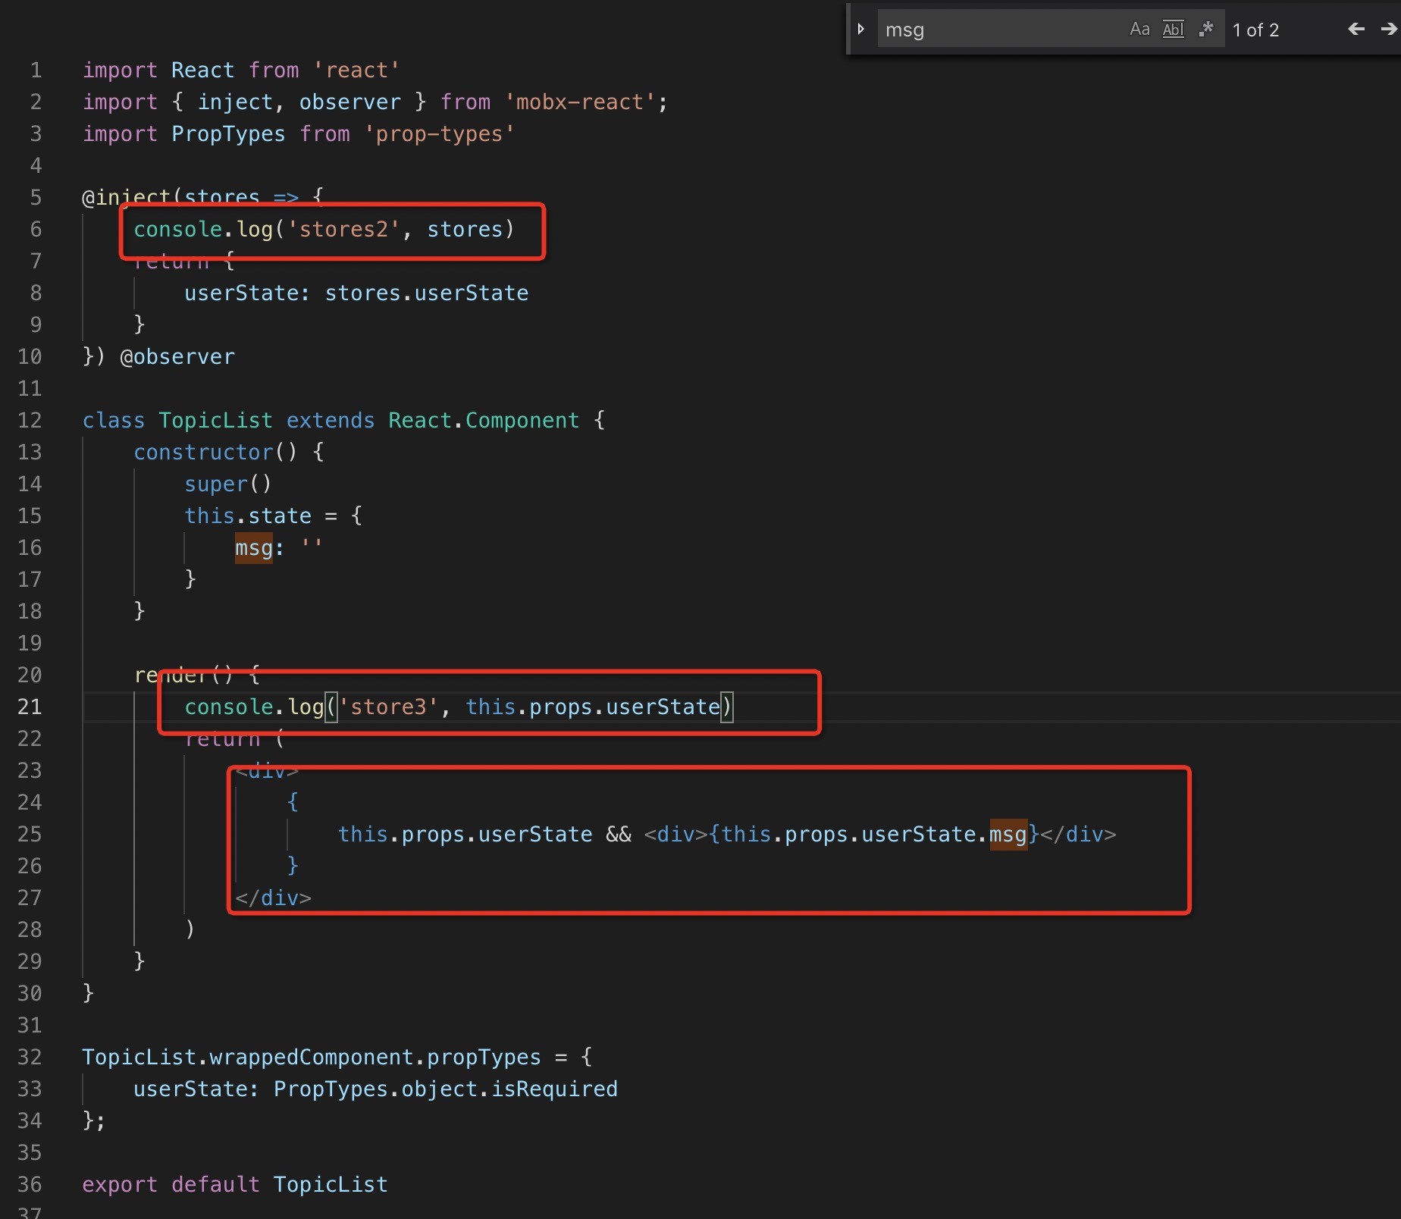1401x1219 pixels.
Task: Click highlighted 'msg' on line 16
Action: 254,548
